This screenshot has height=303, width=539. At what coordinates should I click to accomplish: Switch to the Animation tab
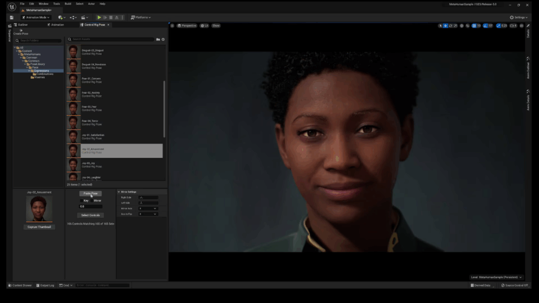pos(57,24)
